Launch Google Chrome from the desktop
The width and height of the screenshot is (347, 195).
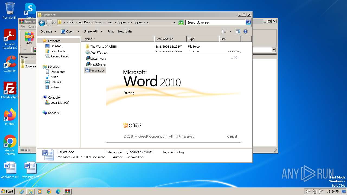[x=10, y=145]
